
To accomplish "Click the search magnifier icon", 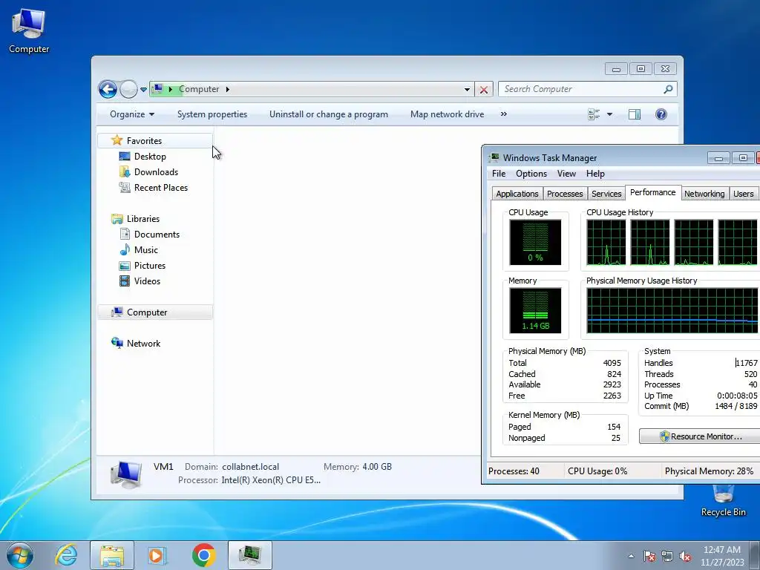I will (x=669, y=89).
